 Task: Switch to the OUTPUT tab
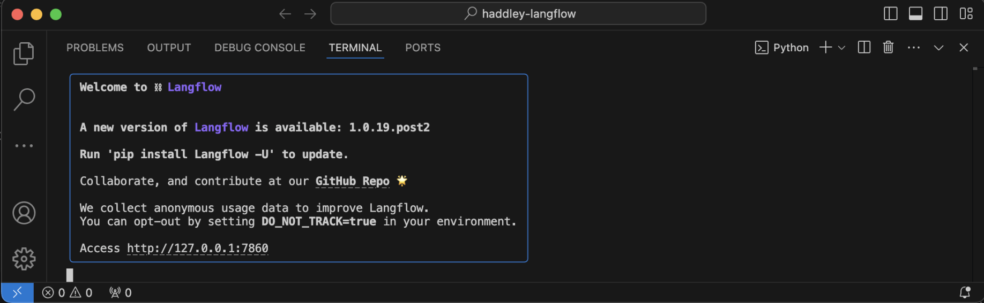[169, 48]
